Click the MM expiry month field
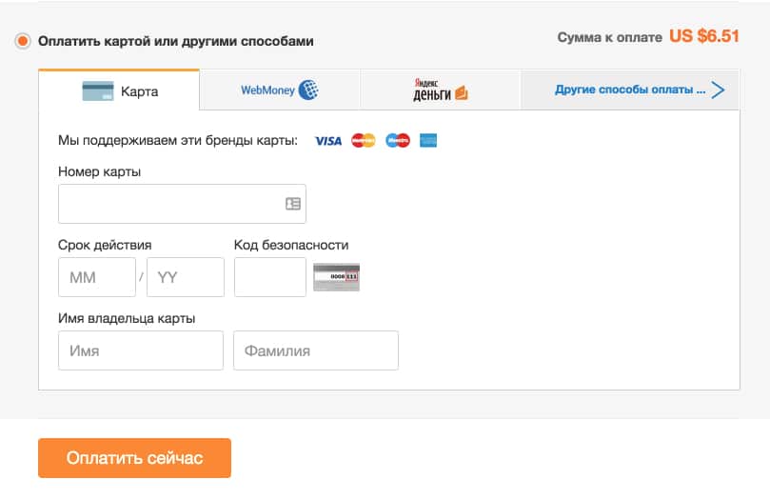This screenshot has height=500, width=770. [x=97, y=277]
